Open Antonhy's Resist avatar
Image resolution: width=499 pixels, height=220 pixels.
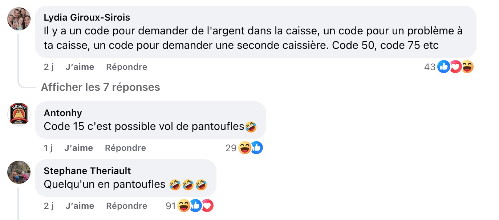click(x=19, y=114)
